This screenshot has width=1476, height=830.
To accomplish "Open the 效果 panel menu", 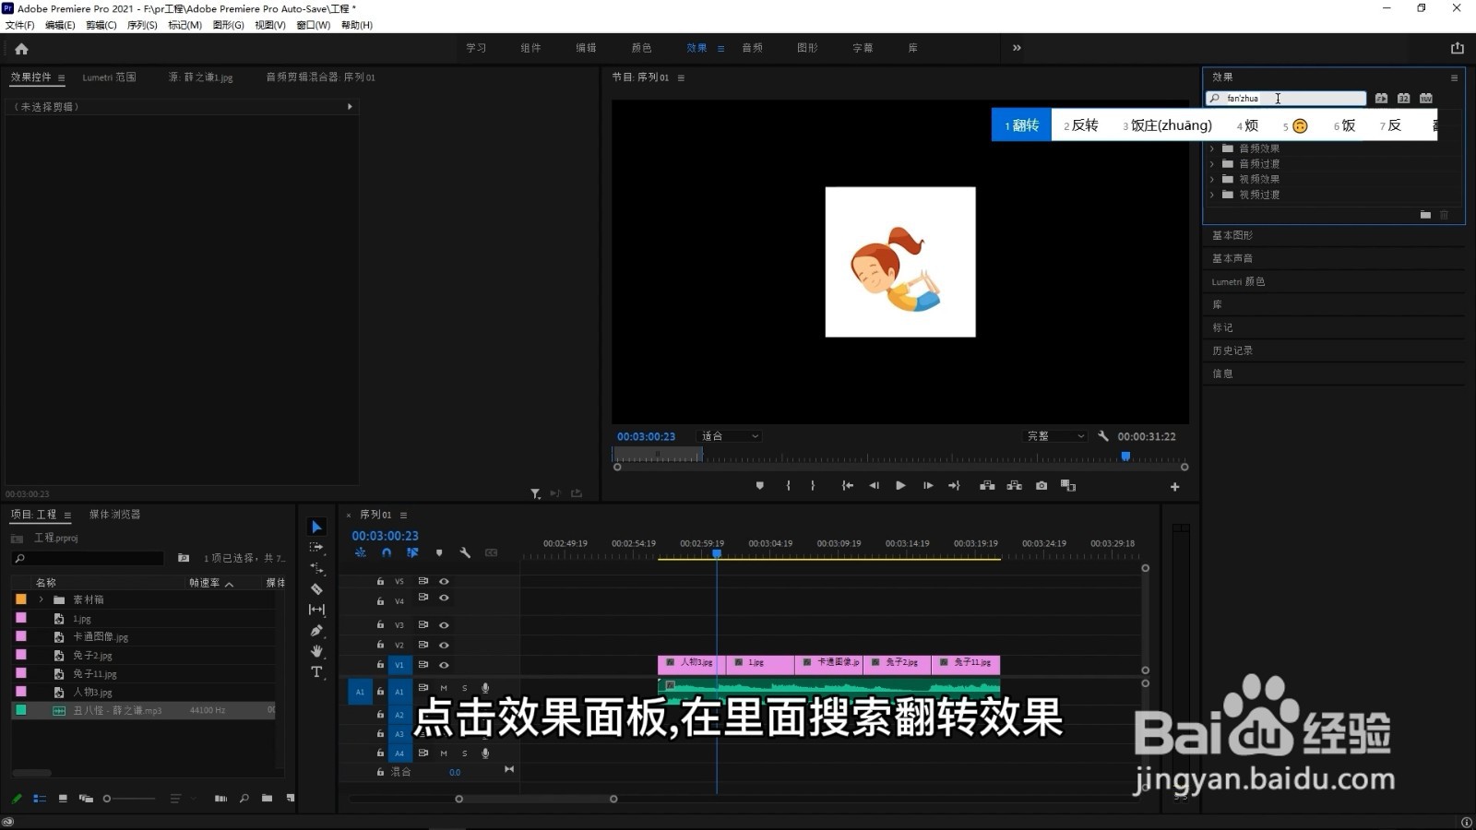I will pos(1454,77).
